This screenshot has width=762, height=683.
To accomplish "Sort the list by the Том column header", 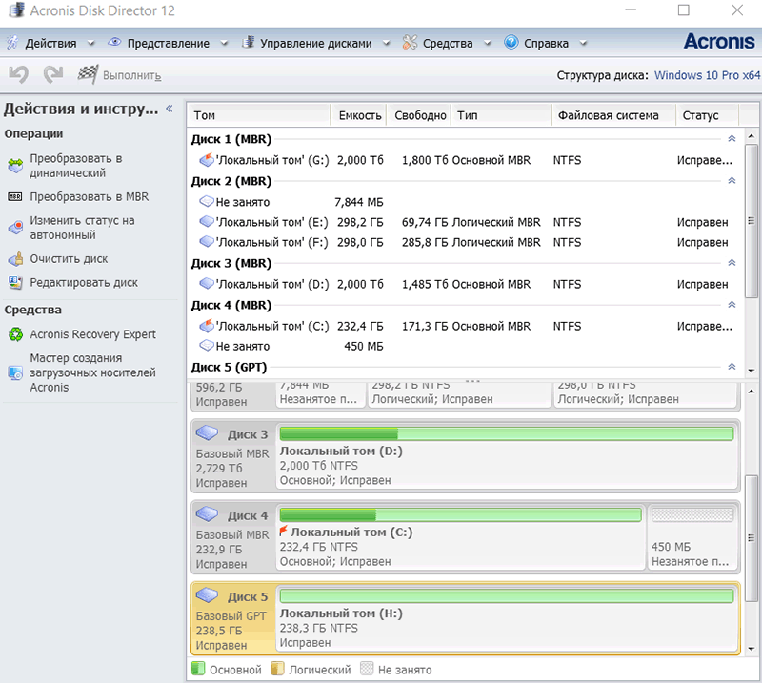I will 258,115.
